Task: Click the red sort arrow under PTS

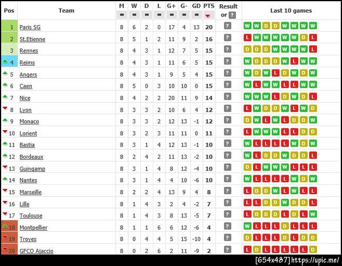Action: click(209, 15)
